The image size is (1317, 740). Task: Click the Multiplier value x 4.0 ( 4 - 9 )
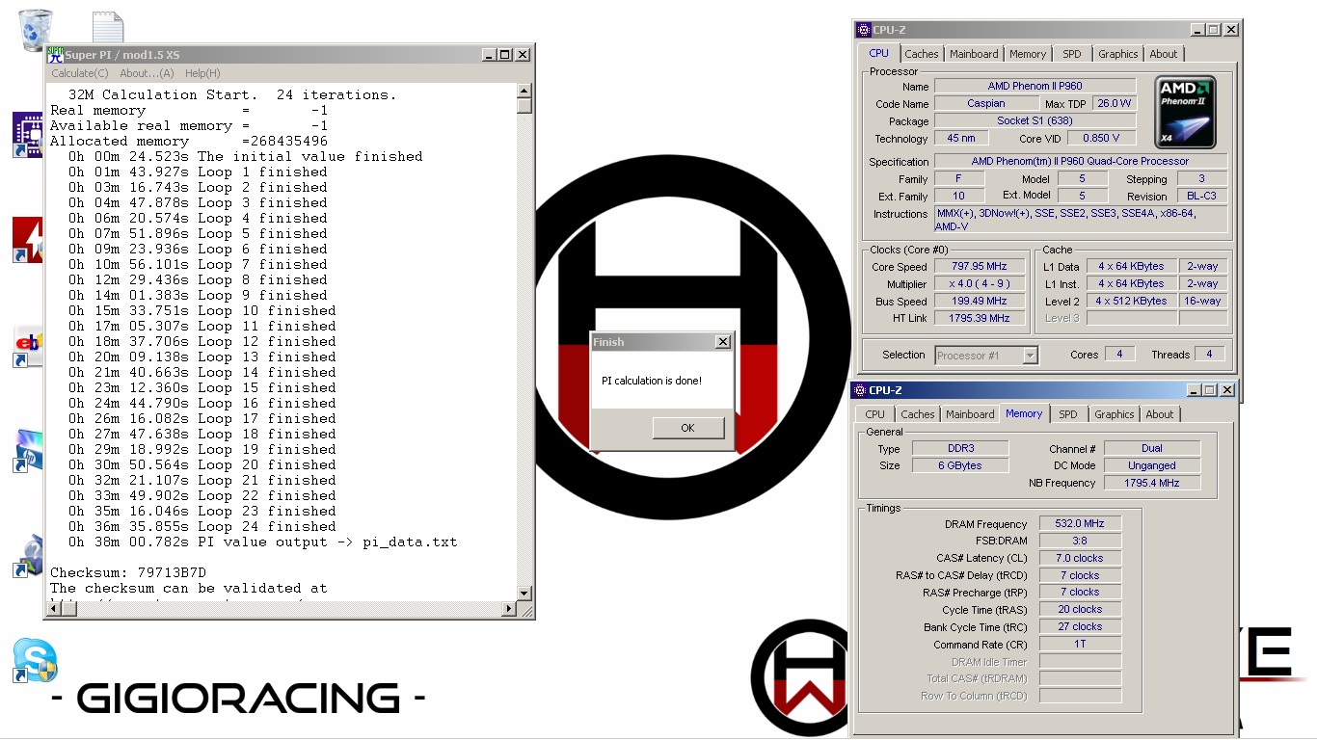978,284
